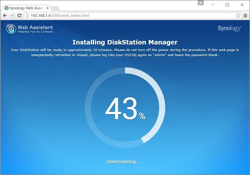This screenshot has width=250, height=175.
Task: Click the Synology brand logo
Action: [229, 29]
